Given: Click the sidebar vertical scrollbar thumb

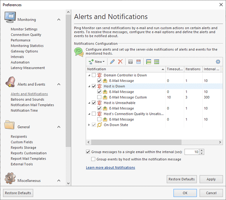Looking at the screenshot, I should [x=68, y=81].
